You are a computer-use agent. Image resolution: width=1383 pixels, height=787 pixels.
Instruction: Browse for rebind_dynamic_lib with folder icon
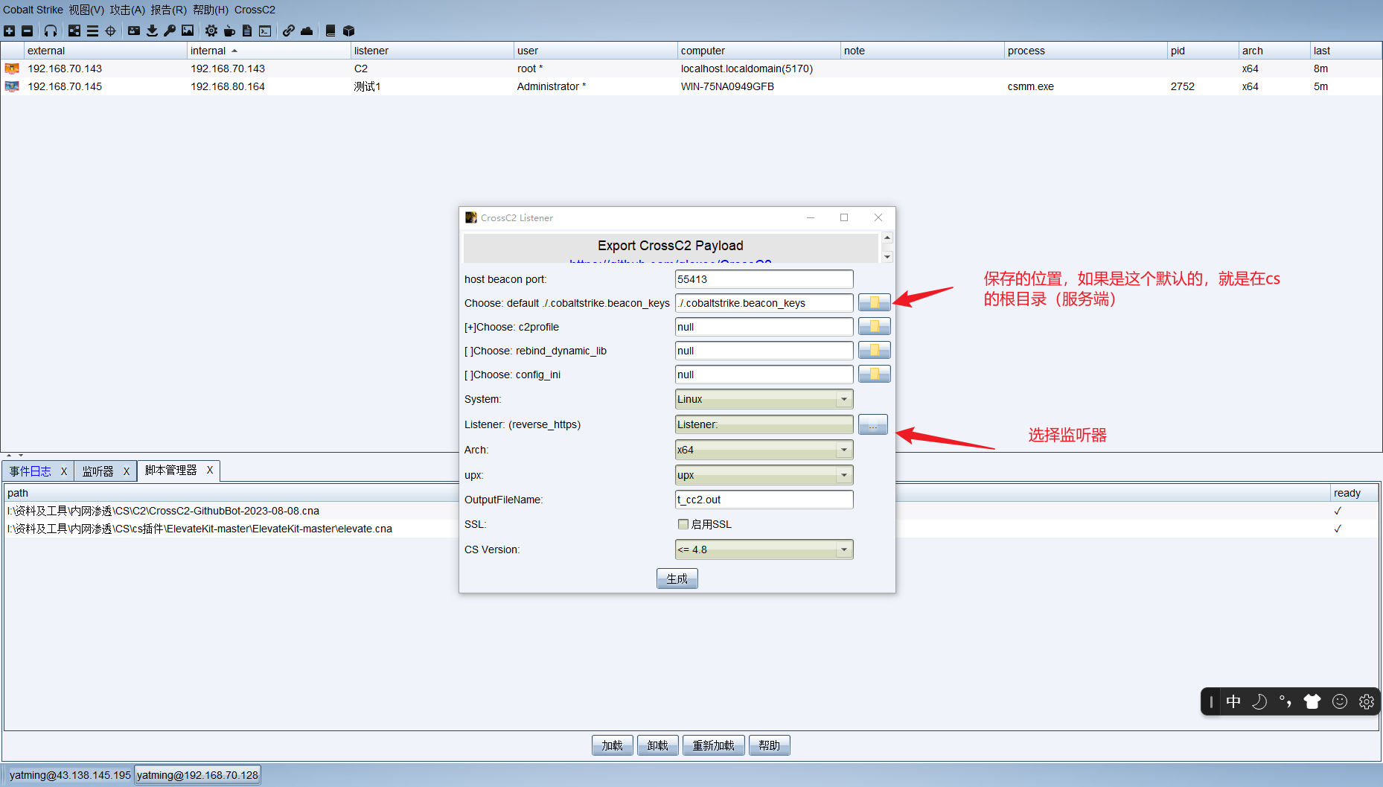pos(875,350)
